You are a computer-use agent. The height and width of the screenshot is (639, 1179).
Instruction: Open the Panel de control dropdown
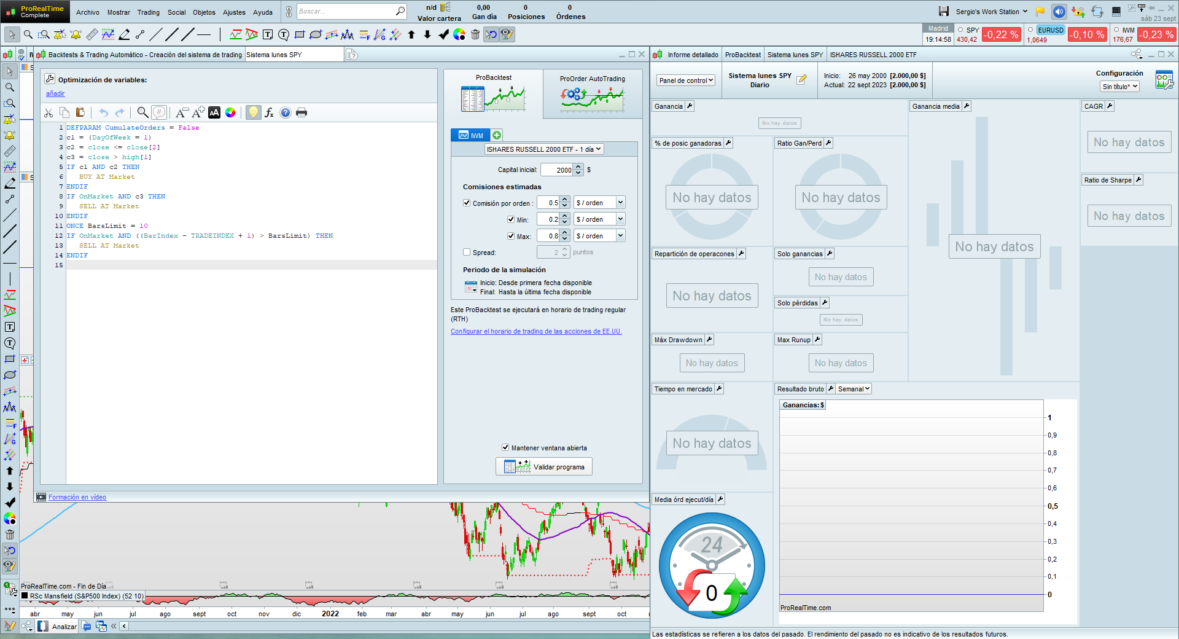click(686, 80)
